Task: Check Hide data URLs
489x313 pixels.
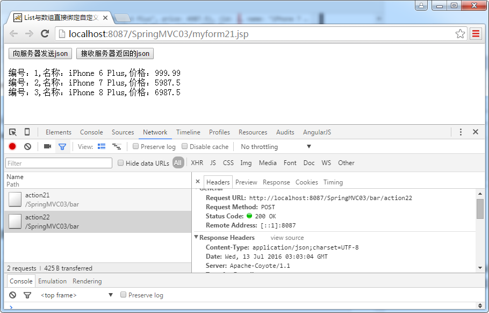Action: [x=120, y=162]
